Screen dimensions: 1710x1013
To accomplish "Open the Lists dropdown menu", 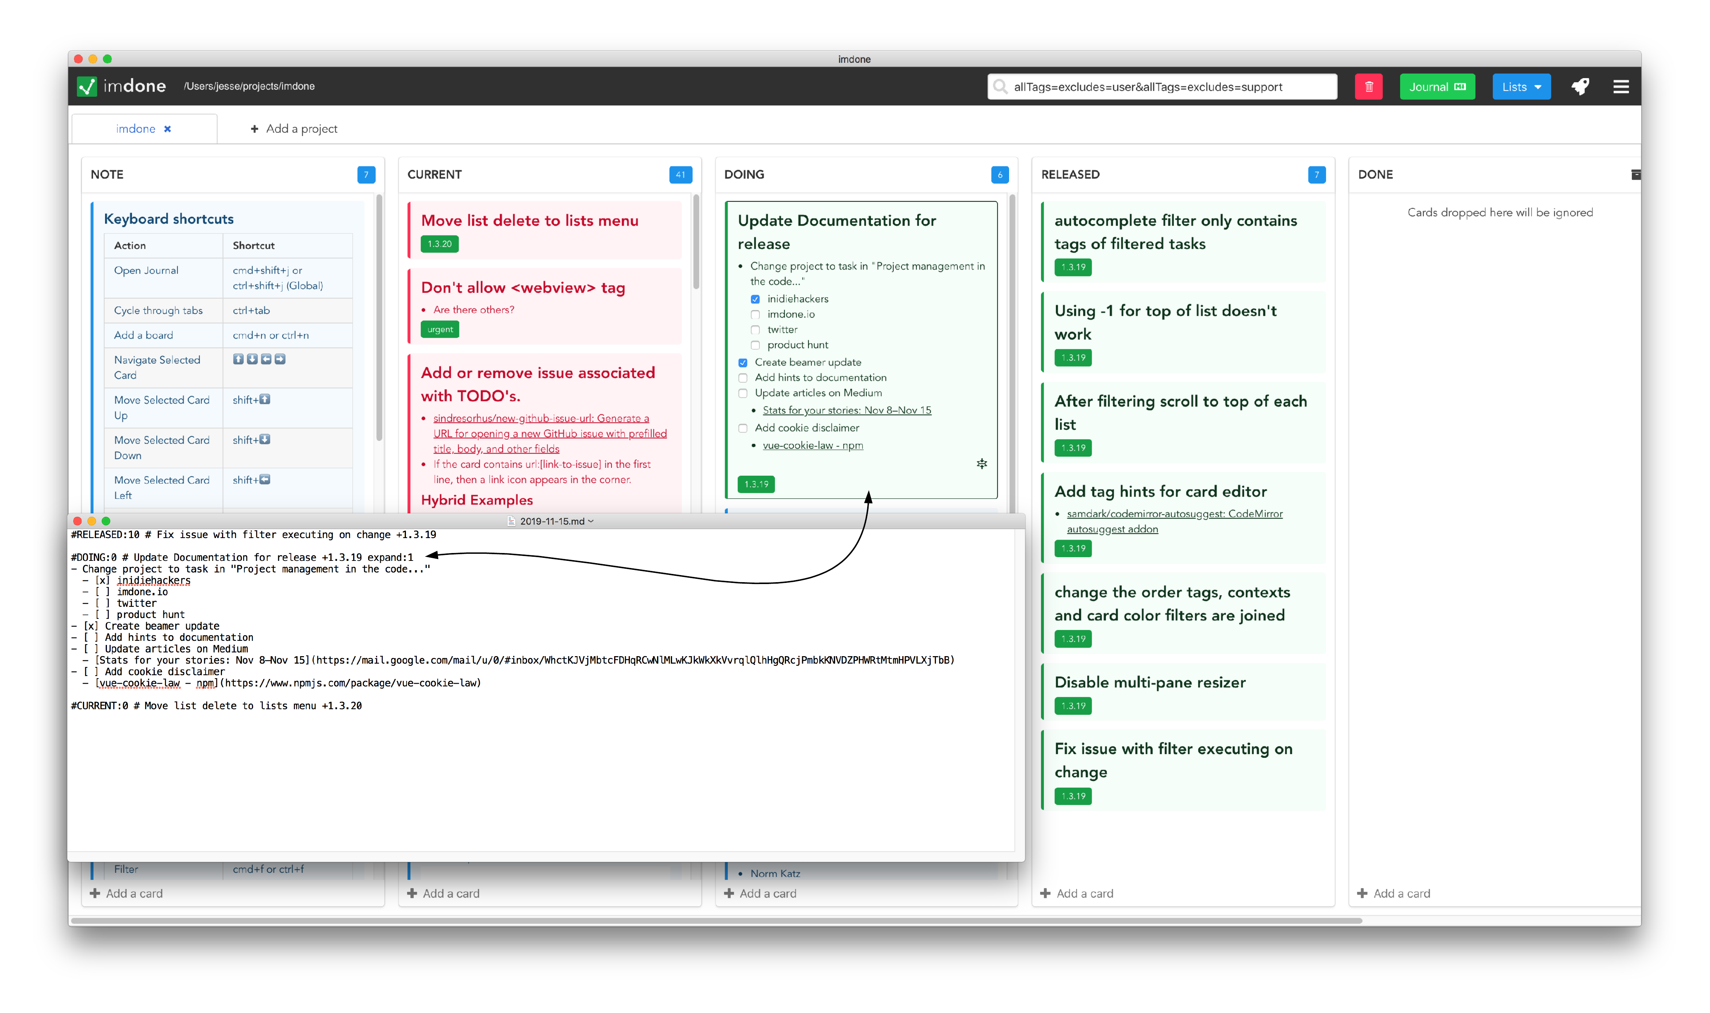I will pos(1521,87).
